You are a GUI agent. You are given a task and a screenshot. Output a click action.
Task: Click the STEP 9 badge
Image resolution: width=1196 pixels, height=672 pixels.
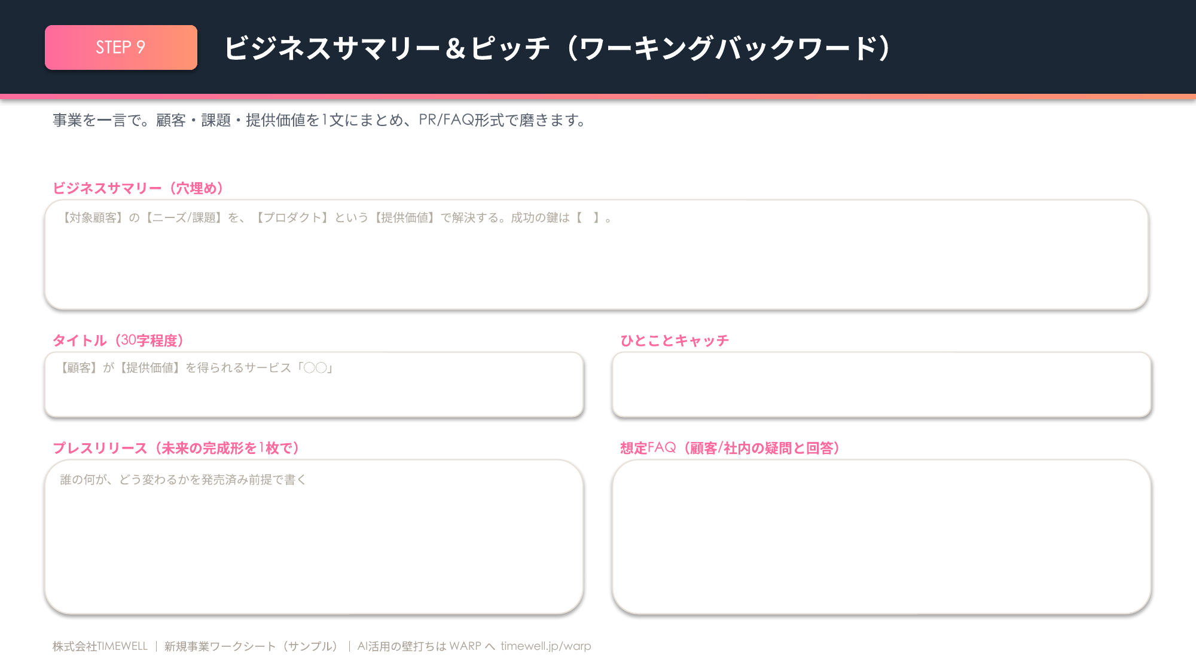coord(121,47)
